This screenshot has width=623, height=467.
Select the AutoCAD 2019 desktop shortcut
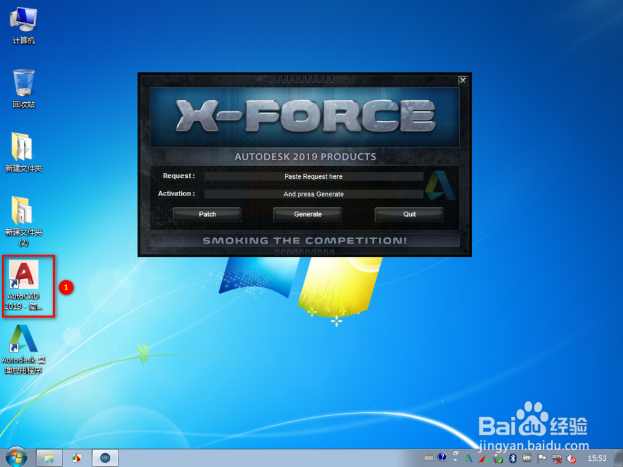click(24, 285)
